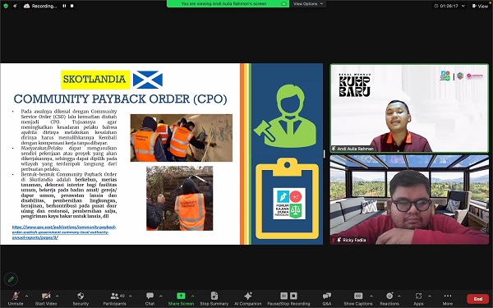Click the Start Video camera icon

46,296
